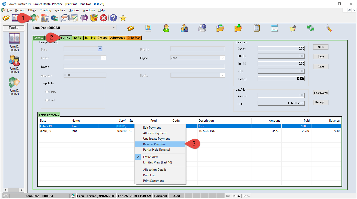Open the purple EDI toolbar icon

pos(84,18)
